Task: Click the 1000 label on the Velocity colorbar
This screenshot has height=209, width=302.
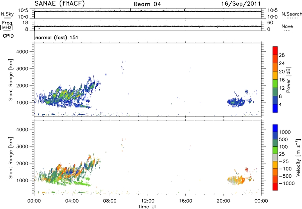Action: click(x=285, y=132)
